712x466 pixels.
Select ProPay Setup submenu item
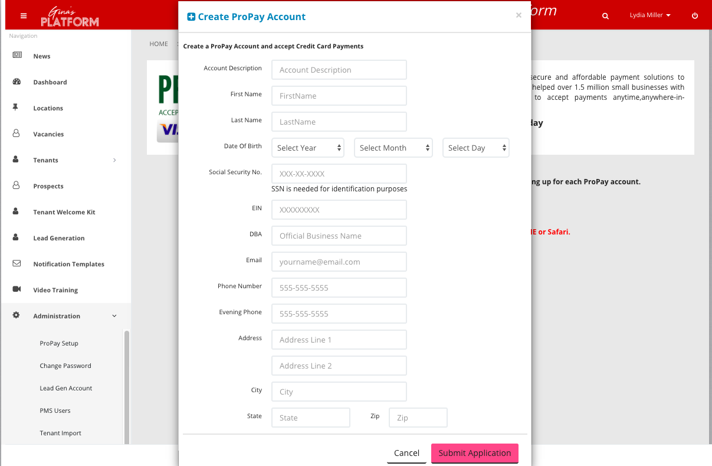[59, 343]
